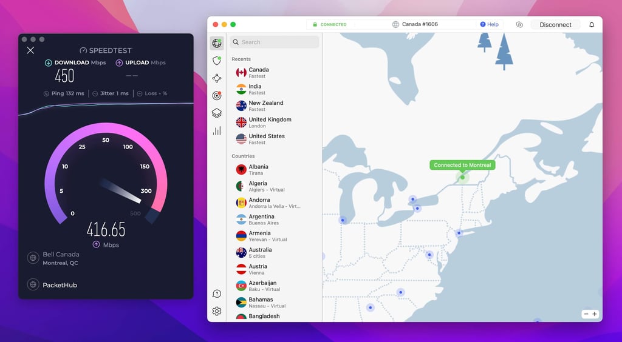This screenshot has height=342, width=622.
Task: Connect to Bangladesh in the list
Action: click(275, 317)
